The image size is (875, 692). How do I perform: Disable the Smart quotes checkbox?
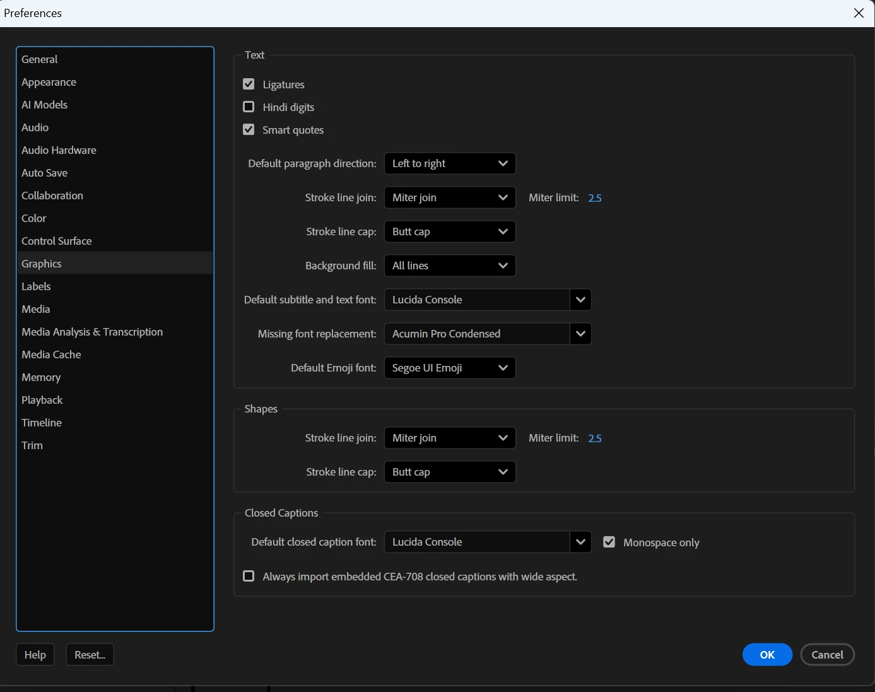(x=249, y=129)
